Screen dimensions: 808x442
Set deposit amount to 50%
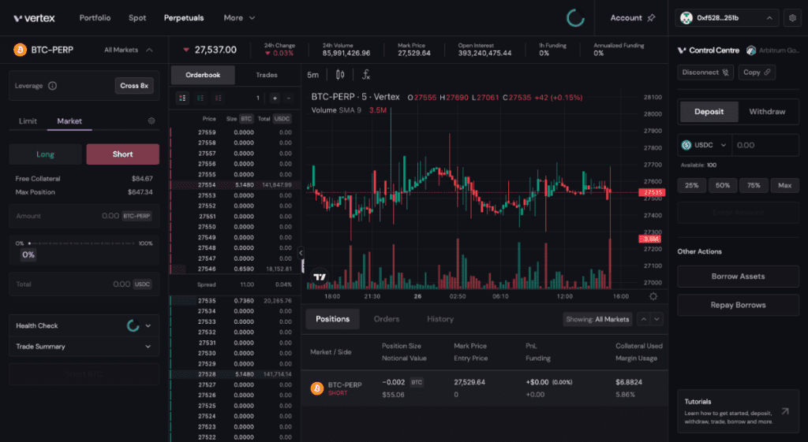(x=723, y=185)
